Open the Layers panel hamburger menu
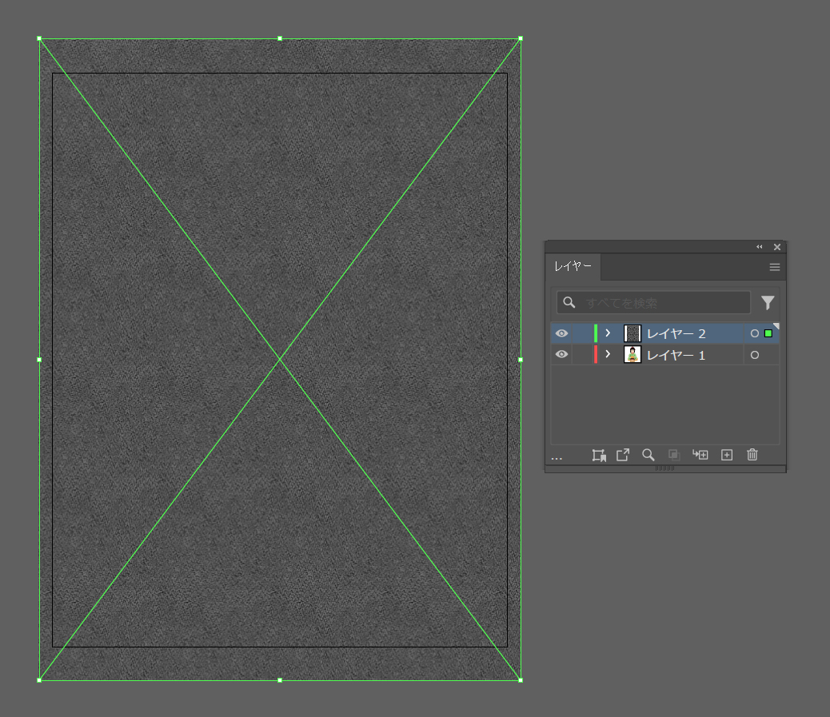The image size is (830, 717). click(774, 267)
